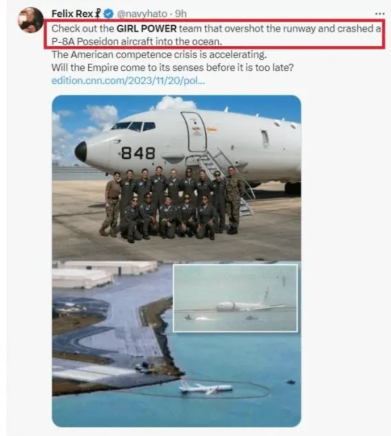This screenshot has height=436, width=391.
Task: Click the submerged plane in the aerial photo
Action: coord(207,388)
